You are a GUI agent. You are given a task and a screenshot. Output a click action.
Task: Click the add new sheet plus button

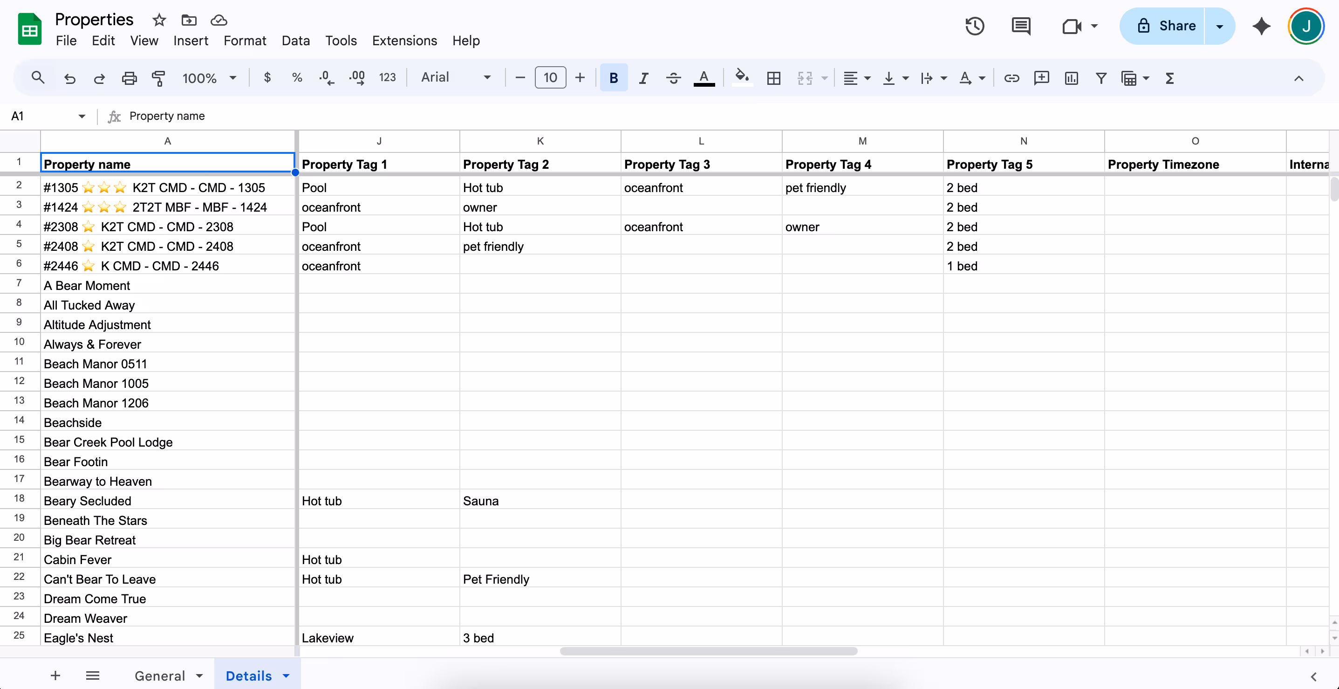pyautogui.click(x=55, y=675)
